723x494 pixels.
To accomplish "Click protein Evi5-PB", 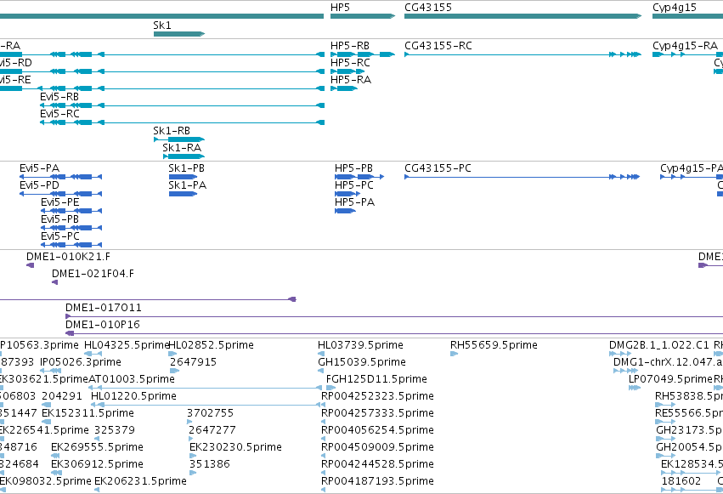I will pos(71,228).
